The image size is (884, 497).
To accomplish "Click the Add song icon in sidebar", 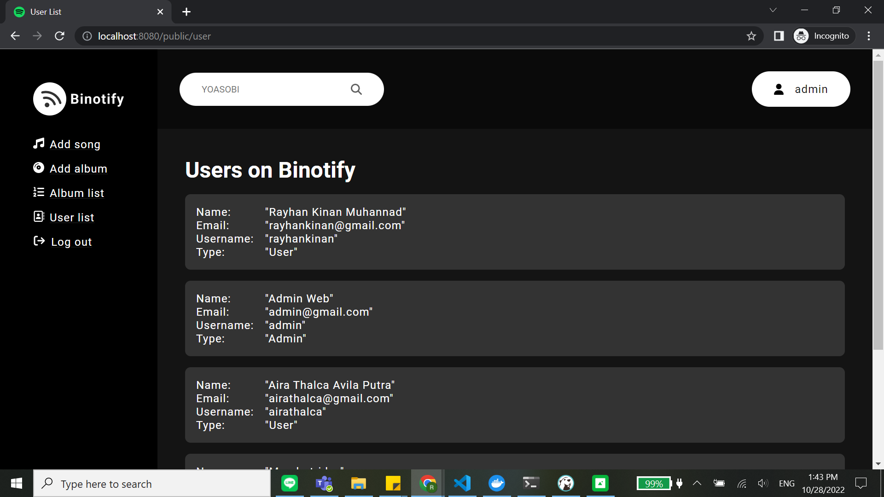I will click(x=40, y=144).
